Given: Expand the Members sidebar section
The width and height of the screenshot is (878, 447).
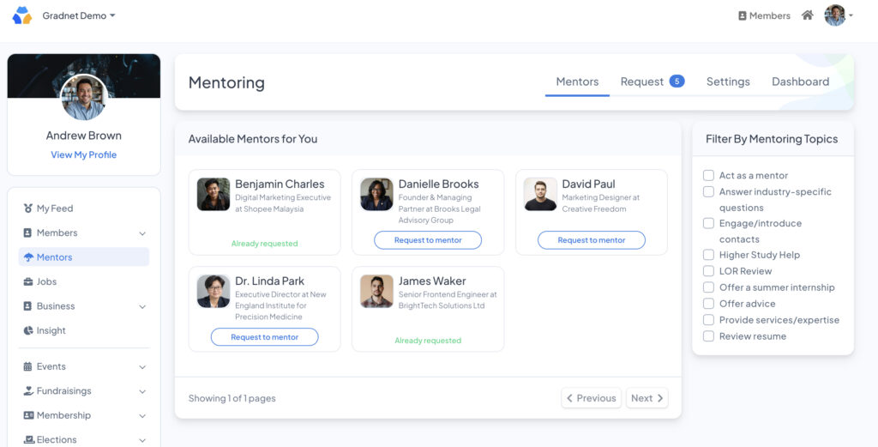Looking at the screenshot, I should pyautogui.click(x=142, y=233).
